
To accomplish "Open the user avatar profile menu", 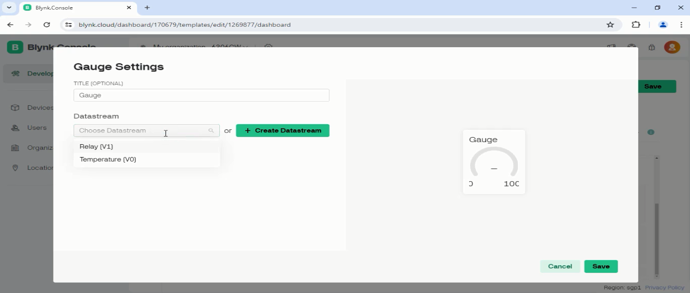I will 672,47.
